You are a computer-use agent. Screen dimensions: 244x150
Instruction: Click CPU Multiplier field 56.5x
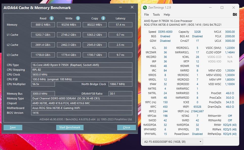43,84
